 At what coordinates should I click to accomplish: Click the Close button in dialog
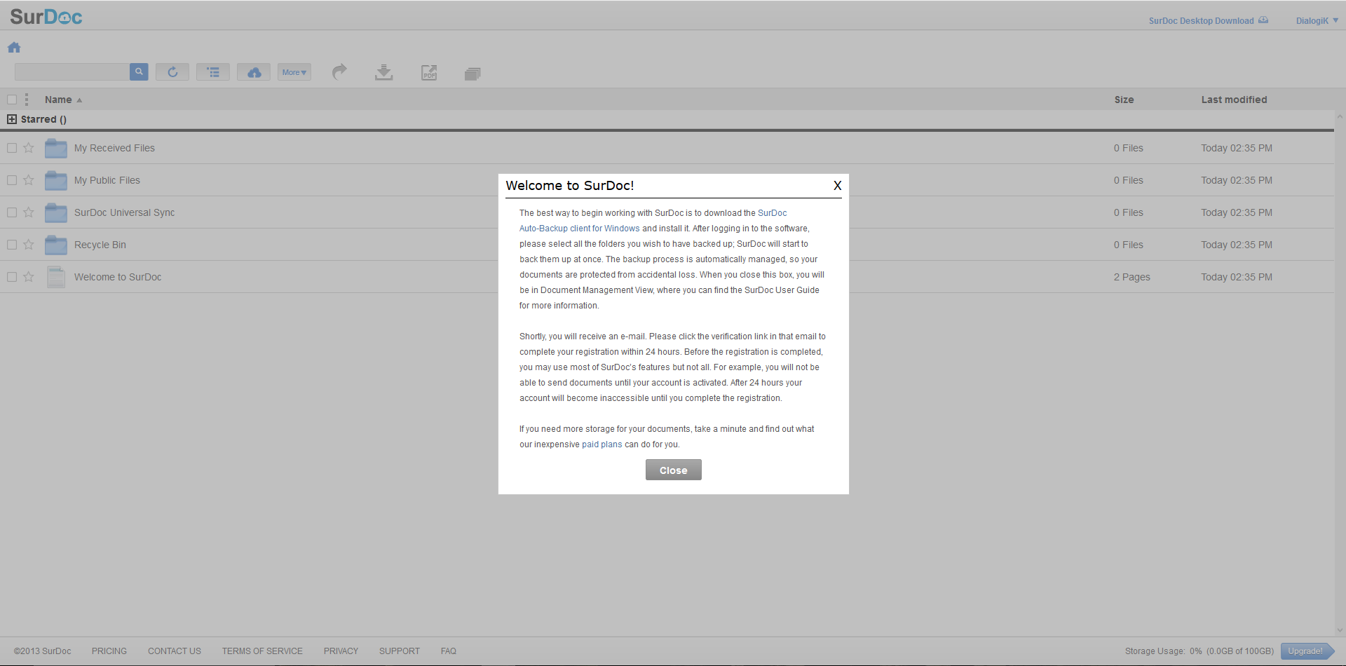coord(673,470)
